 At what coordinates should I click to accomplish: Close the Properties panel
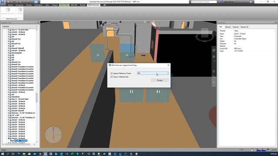276,23
